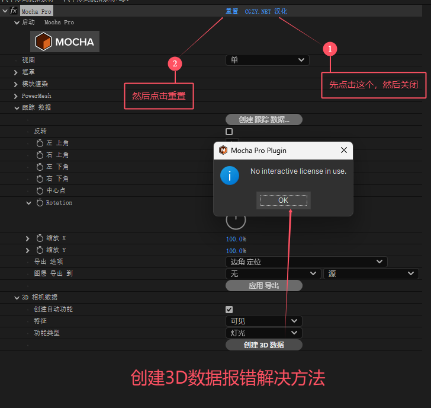Collapse the 启动 Mocha Pro section
431x408 pixels.
coord(17,23)
